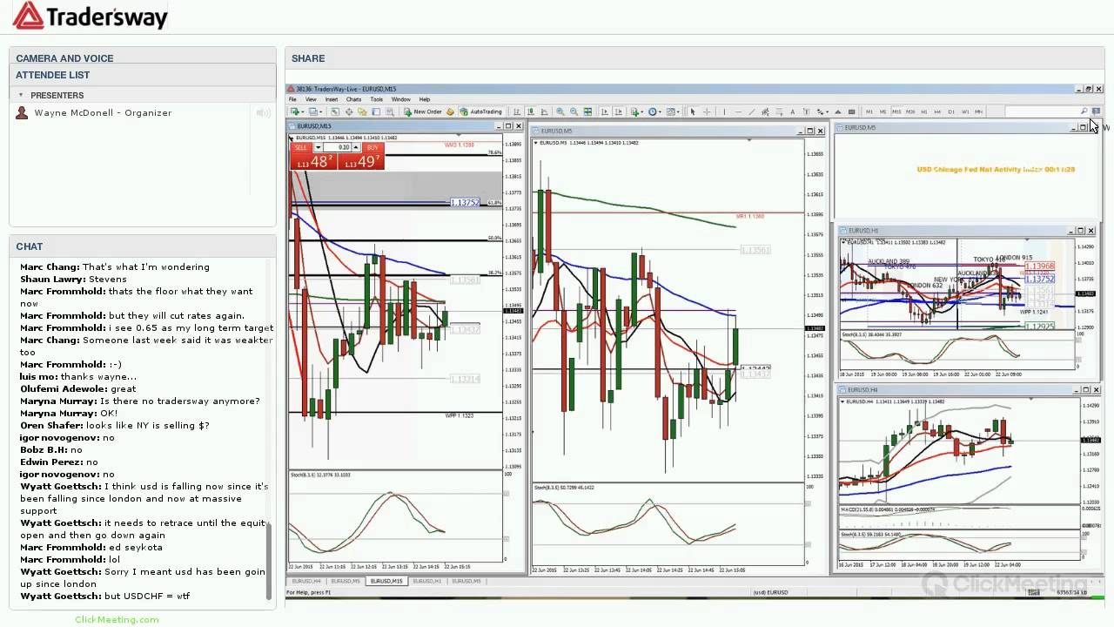Switch to M5 timeframe button
The image size is (1114, 627).
tap(882, 111)
